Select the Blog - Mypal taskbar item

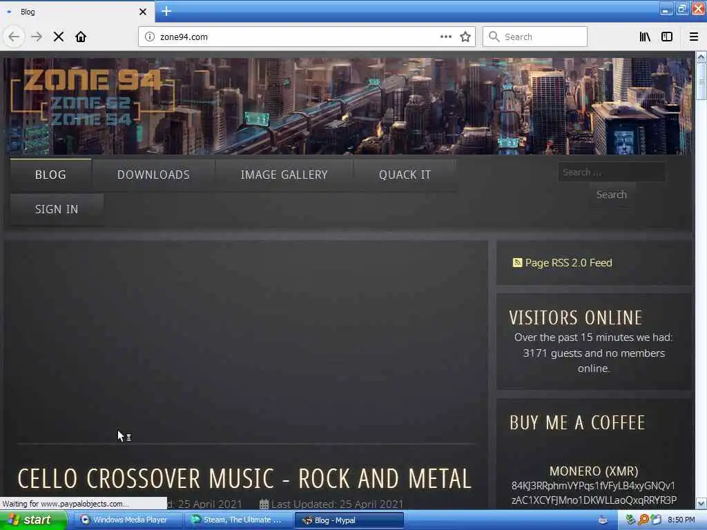[x=349, y=520]
